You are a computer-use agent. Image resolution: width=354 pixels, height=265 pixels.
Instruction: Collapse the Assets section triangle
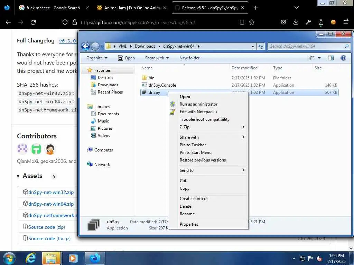point(18,176)
